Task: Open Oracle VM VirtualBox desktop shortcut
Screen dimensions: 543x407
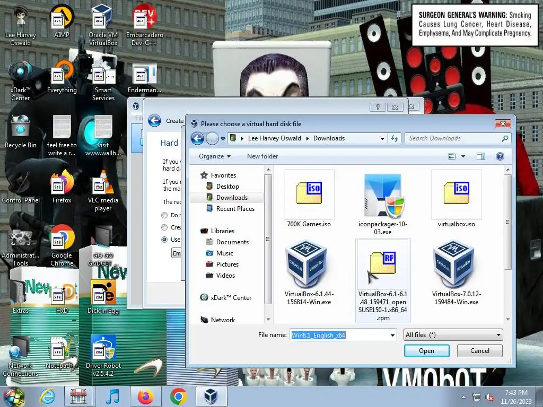Action: pyautogui.click(x=103, y=25)
